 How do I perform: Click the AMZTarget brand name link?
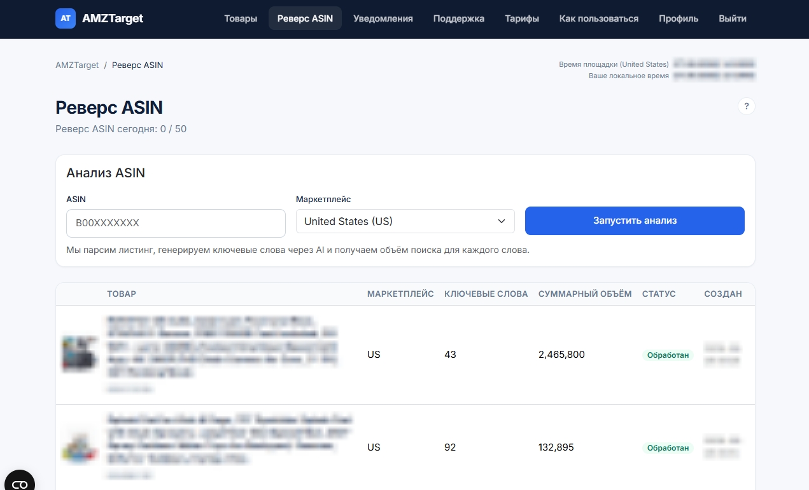click(x=113, y=18)
